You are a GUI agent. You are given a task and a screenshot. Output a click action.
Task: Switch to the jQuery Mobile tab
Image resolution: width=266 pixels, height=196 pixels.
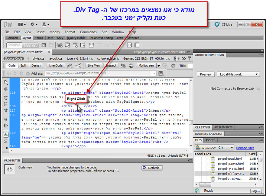76,38
